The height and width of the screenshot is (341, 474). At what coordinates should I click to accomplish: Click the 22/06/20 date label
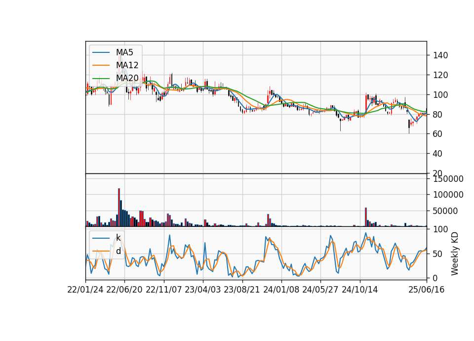tap(124, 290)
